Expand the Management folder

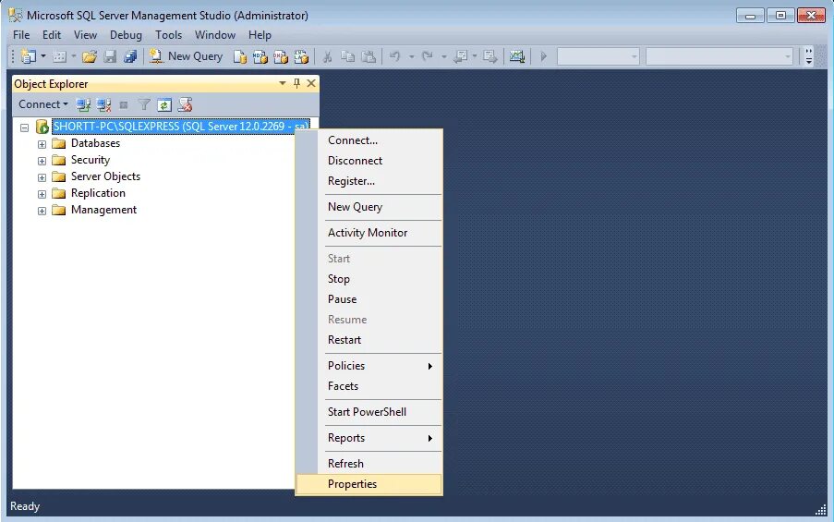point(42,211)
